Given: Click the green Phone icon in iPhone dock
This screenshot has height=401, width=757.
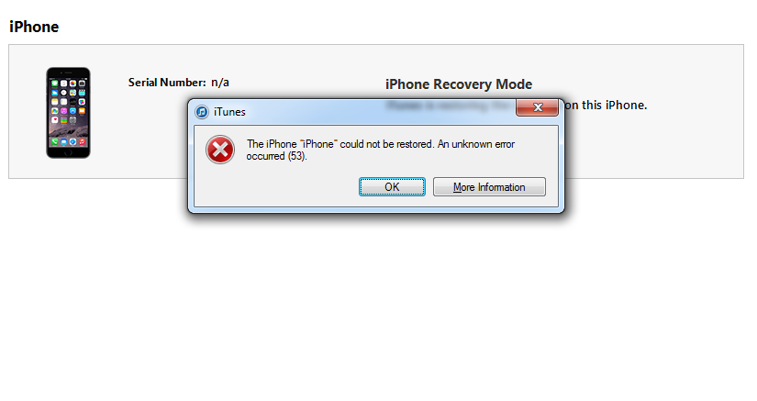Looking at the screenshot, I should (54, 141).
